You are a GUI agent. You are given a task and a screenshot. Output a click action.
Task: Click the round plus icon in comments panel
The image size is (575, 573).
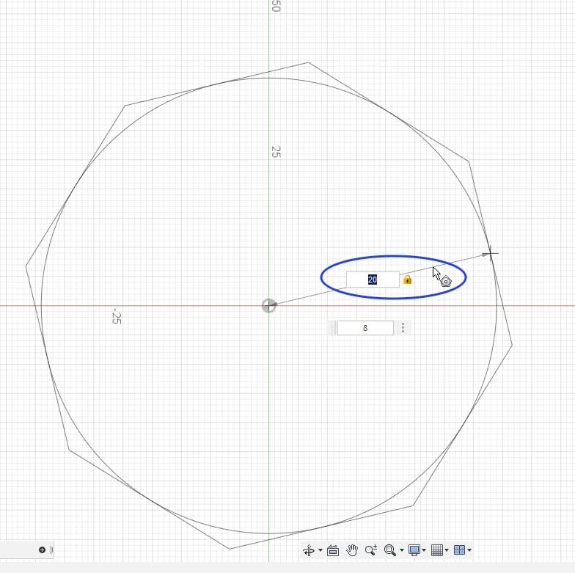pos(42,550)
